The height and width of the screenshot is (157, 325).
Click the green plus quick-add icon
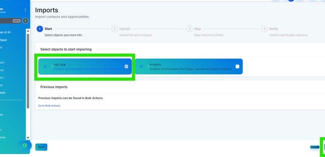(x=25, y=21)
